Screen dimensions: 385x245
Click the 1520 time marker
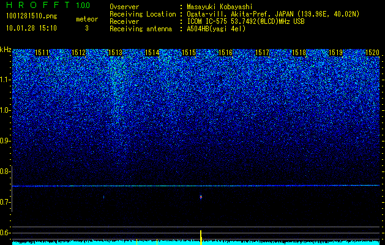(372, 52)
